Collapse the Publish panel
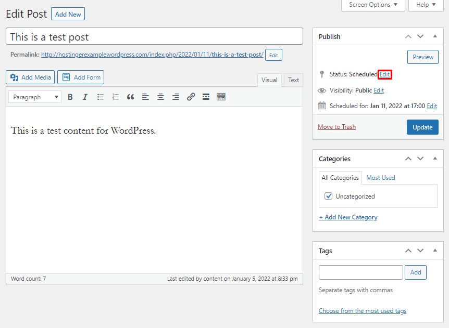The width and height of the screenshot is (449, 328). coord(435,36)
